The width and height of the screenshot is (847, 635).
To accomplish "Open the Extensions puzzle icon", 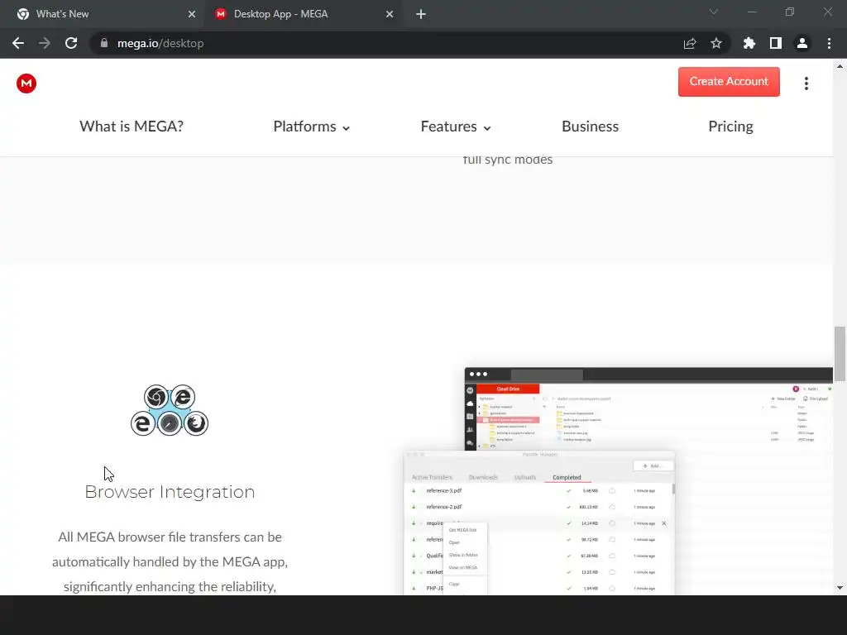I will tap(749, 43).
